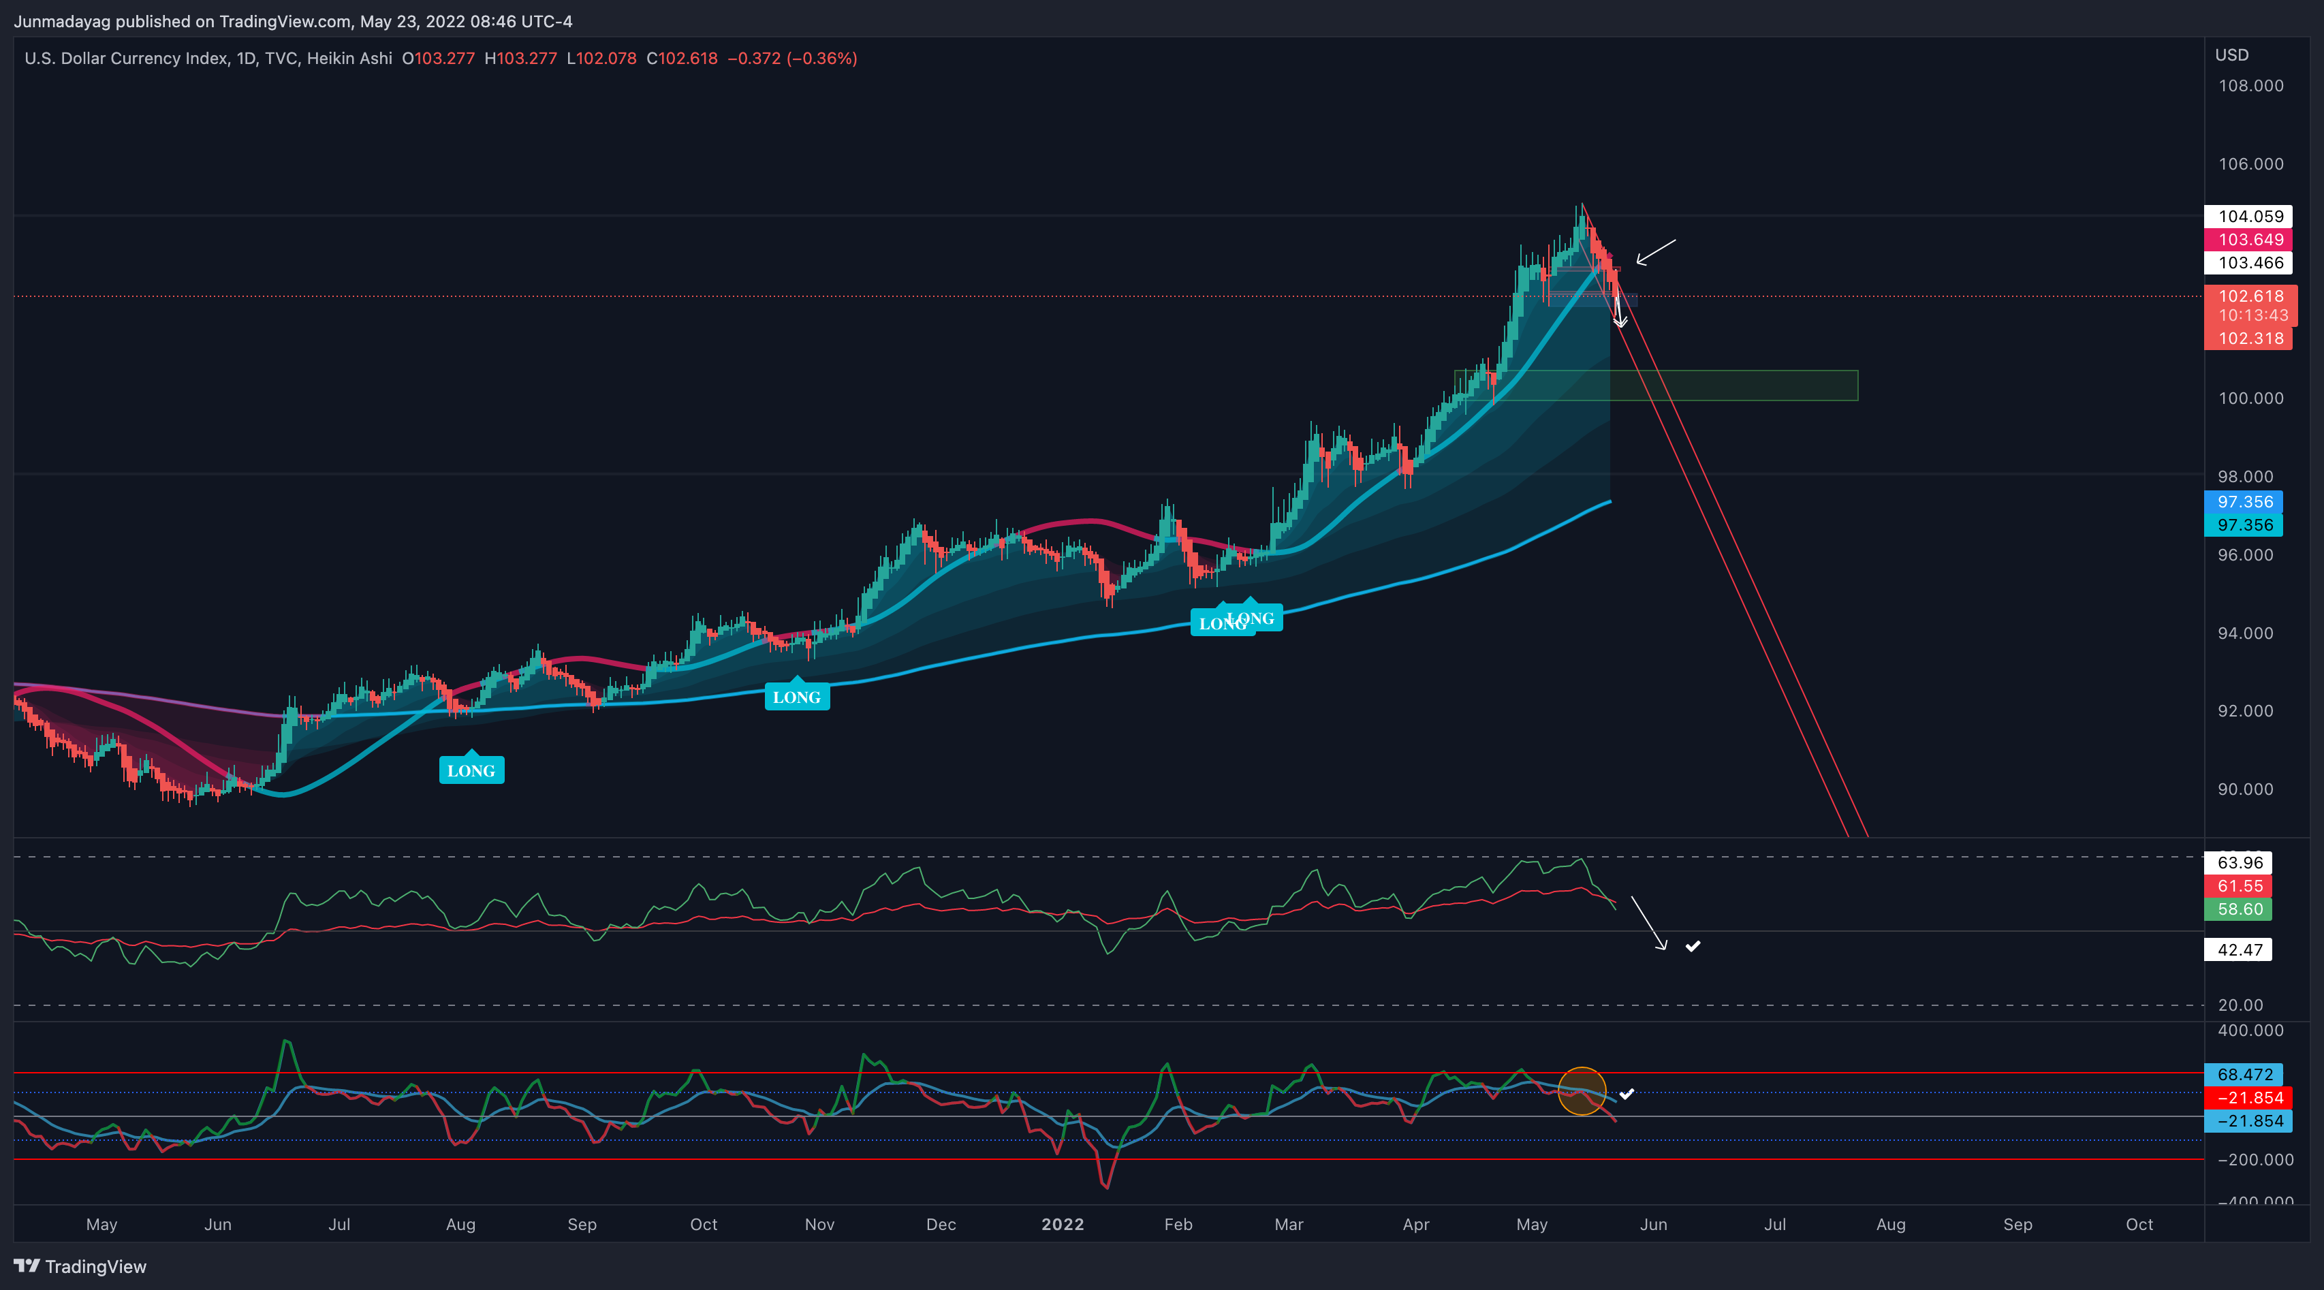Click the 100.000 price axis level

pyautogui.click(x=2251, y=398)
